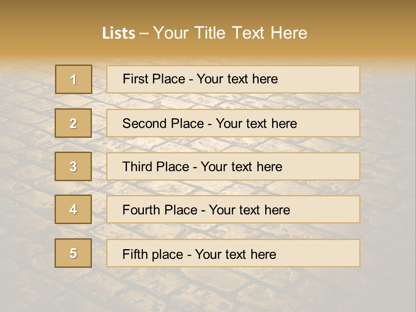Select the number 4 box
The width and height of the screenshot is (416, 312).
pos(73,209)
